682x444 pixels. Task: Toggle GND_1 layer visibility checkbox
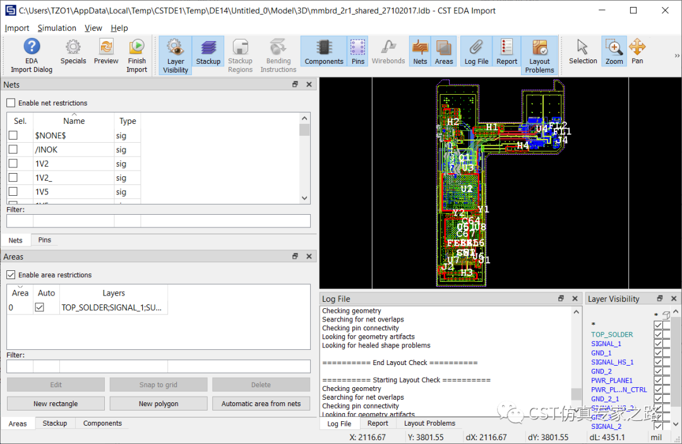coord(657,352)
